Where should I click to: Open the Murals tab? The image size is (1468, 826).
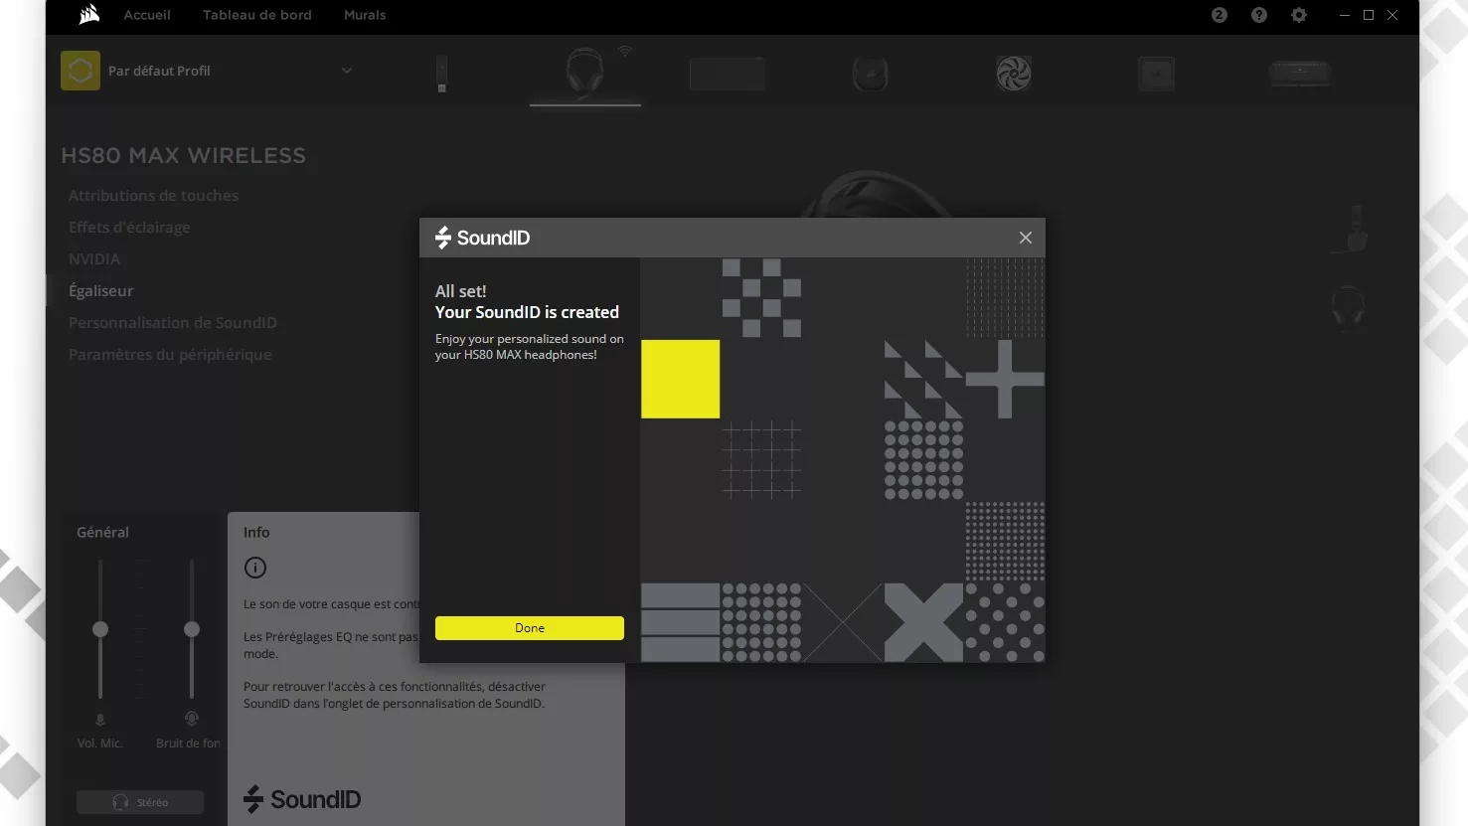[365, 15]
